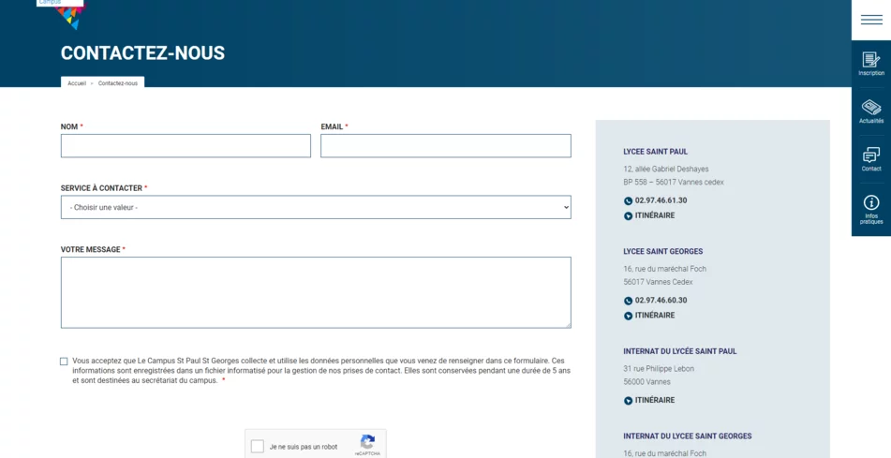Click inside the 'Votre message' textarea
This screenshot has height=458, width=891.
[316, 292]
